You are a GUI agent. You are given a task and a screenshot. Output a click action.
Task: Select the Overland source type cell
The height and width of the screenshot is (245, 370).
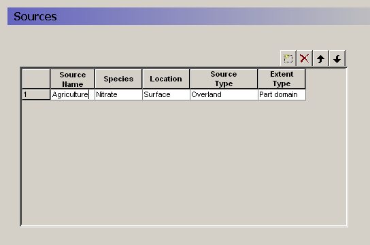point(224,94)
